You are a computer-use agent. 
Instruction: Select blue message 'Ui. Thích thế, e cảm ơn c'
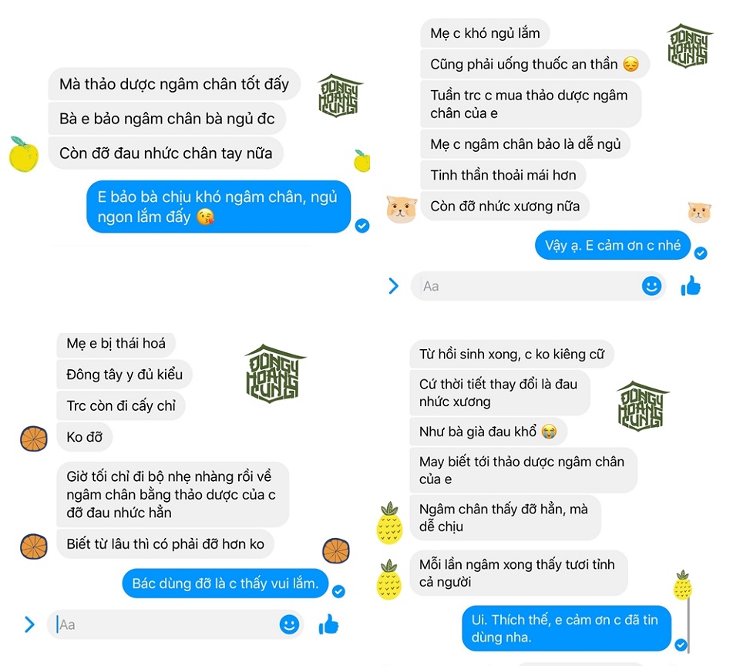(567, 628)
